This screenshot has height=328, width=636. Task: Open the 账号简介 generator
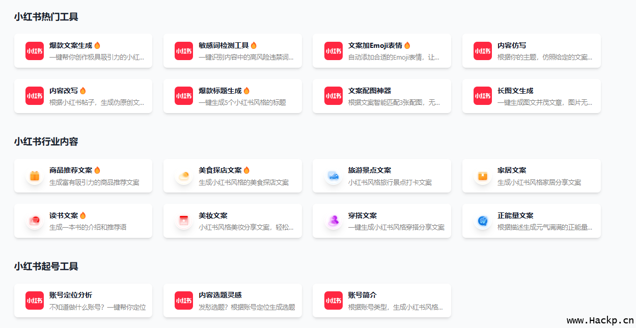tap(381, 300)
